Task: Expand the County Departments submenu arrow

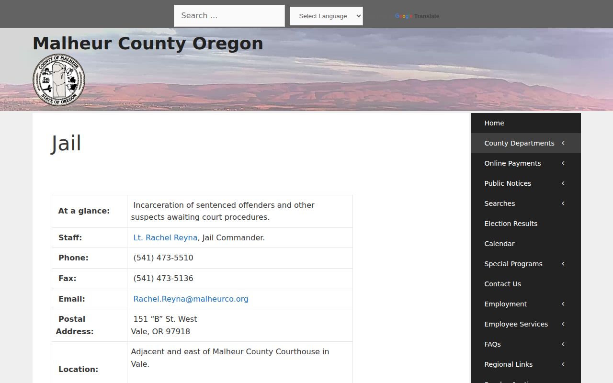Action: [x=563, y=143]
